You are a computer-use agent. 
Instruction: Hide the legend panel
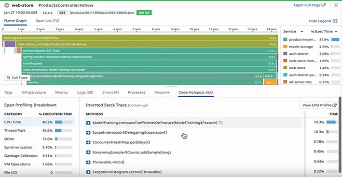click(x=323, y=21)
